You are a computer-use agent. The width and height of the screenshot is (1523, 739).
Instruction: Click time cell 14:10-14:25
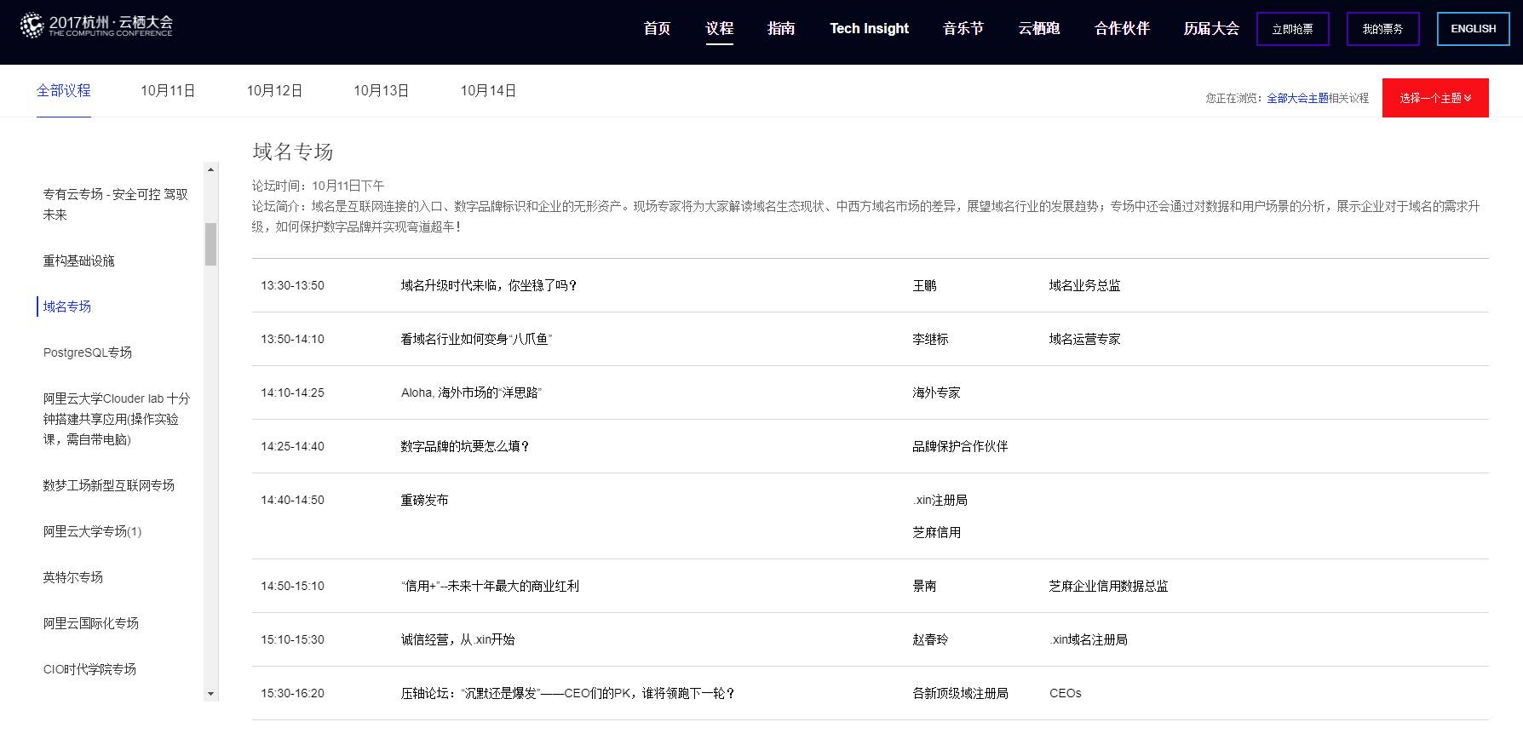pos(293,392)
